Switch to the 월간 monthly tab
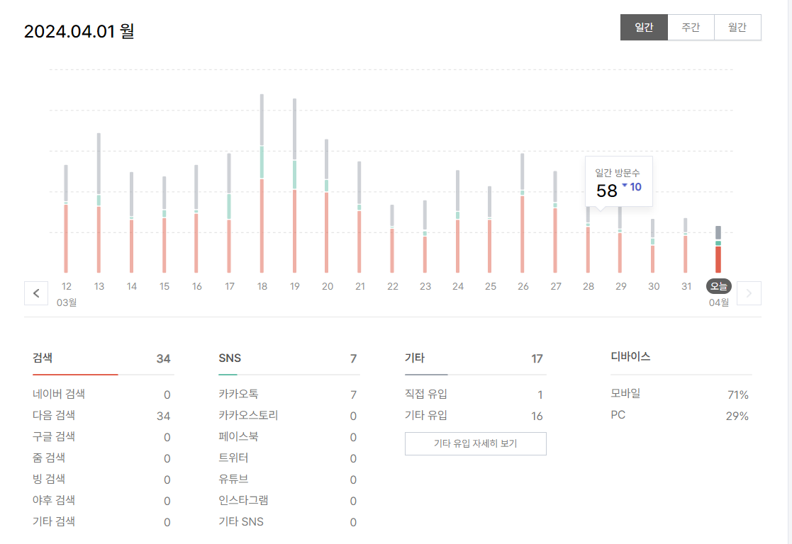 [x=737, y=27]
